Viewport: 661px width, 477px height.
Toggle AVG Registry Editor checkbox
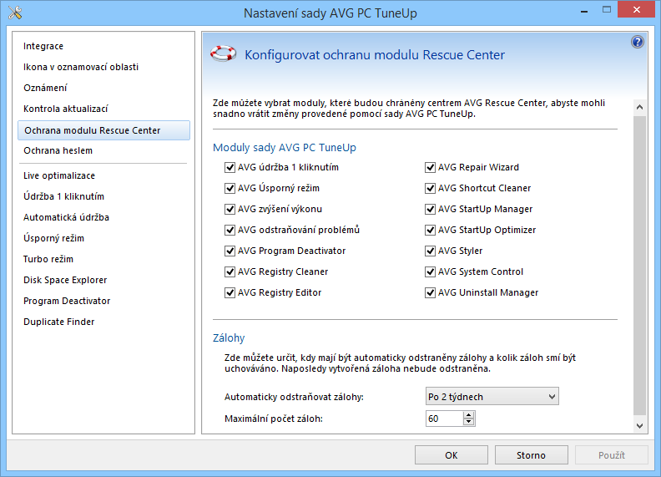(230, 293)
